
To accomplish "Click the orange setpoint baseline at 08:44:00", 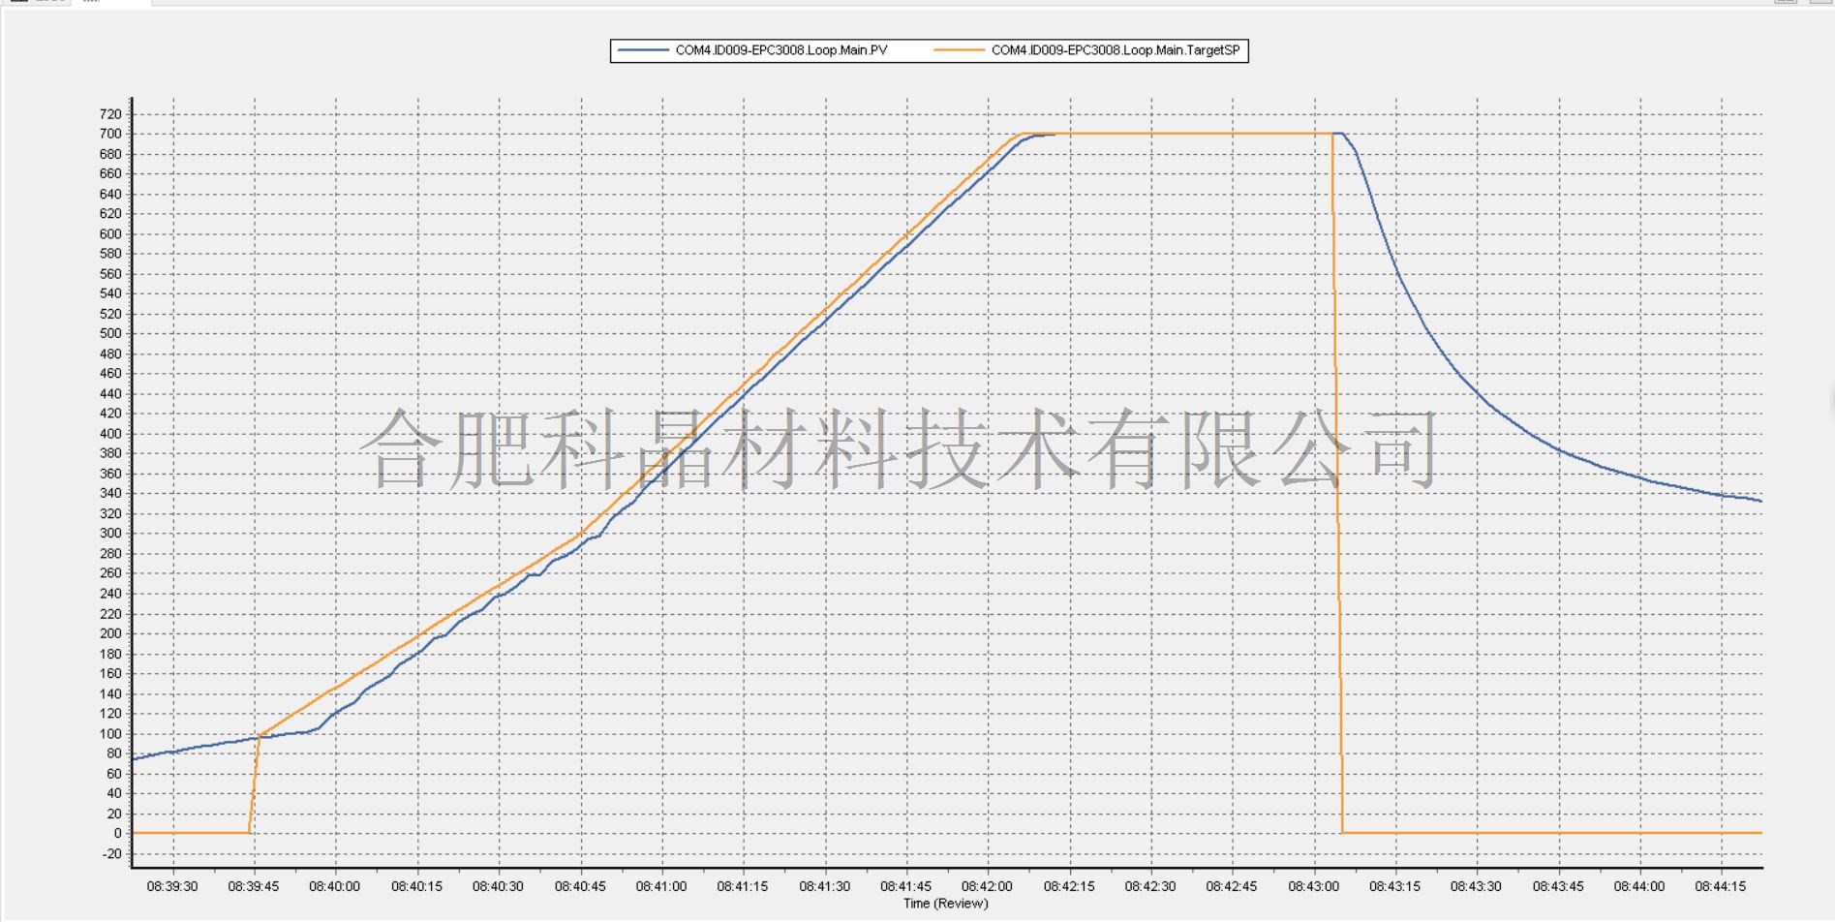I will (1639, 833).
